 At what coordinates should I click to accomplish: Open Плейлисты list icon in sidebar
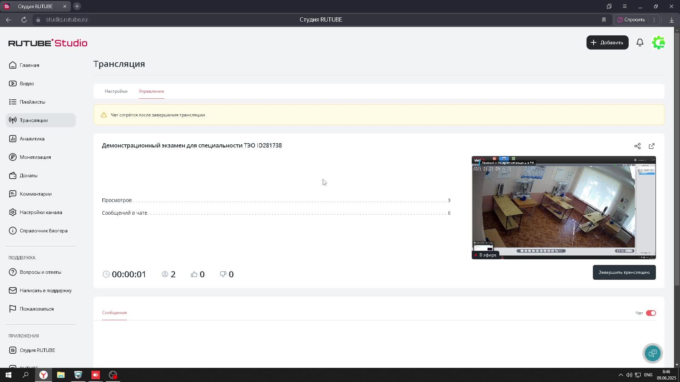(x=13, y=102)
